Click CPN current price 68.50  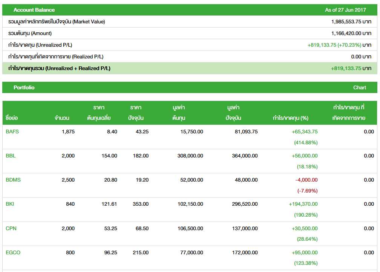pos(142,228)
